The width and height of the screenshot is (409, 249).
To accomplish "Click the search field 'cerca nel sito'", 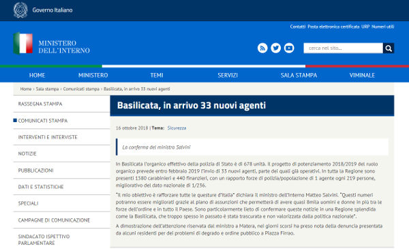I will pos(344,48).
